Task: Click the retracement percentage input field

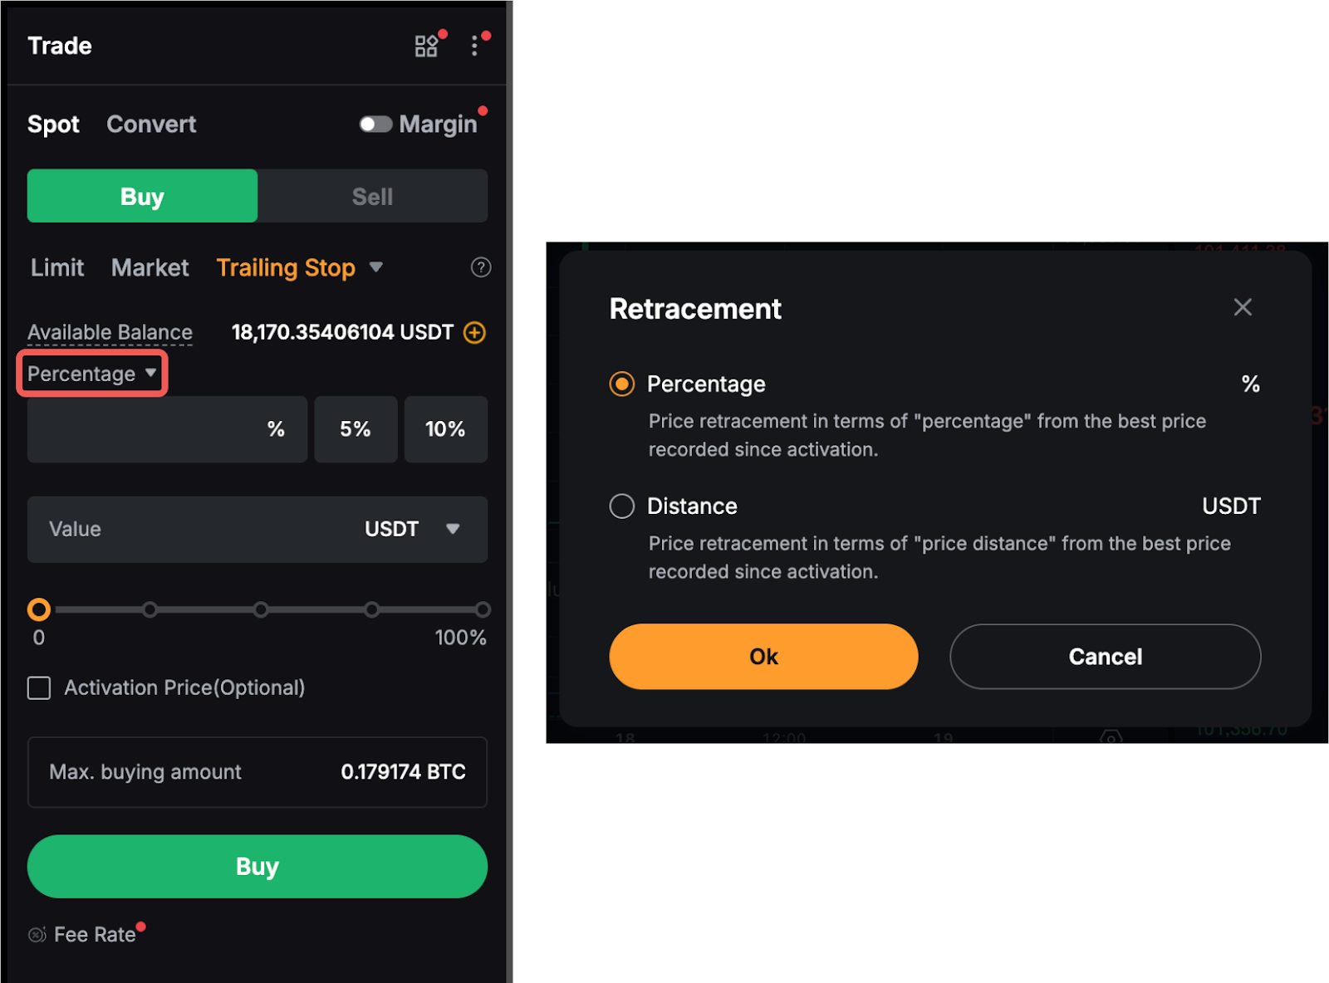Action: [167, 429]
